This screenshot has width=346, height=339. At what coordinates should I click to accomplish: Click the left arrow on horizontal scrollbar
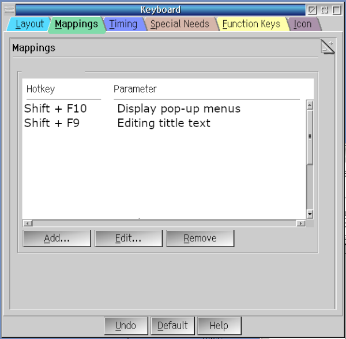click(28, 223)
